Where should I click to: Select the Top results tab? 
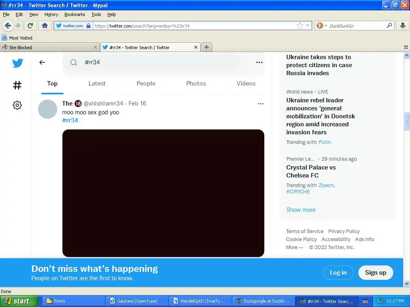[x=52, y=84]
